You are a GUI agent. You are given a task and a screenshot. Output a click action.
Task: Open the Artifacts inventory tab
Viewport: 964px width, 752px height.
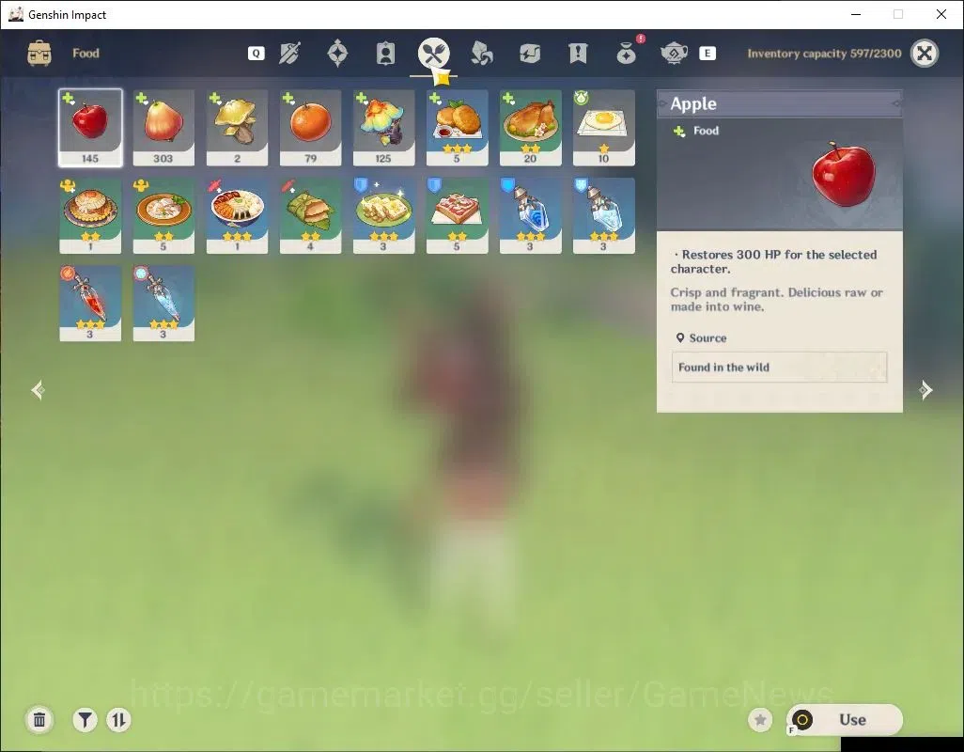tap(337, 54)
